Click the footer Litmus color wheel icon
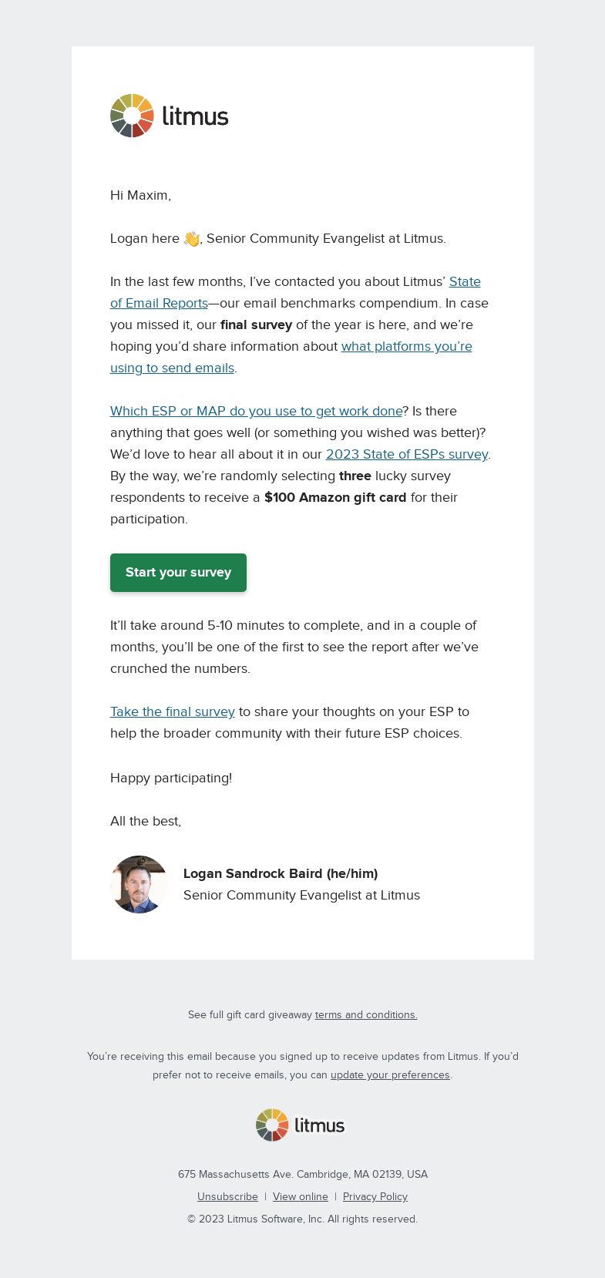 [x=272, y=1125]
